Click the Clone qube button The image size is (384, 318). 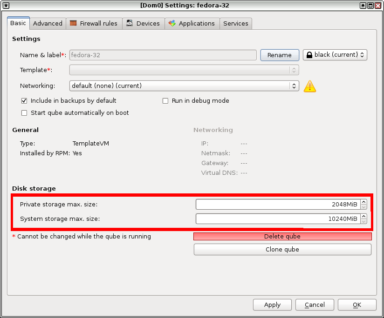click(282, 249)
